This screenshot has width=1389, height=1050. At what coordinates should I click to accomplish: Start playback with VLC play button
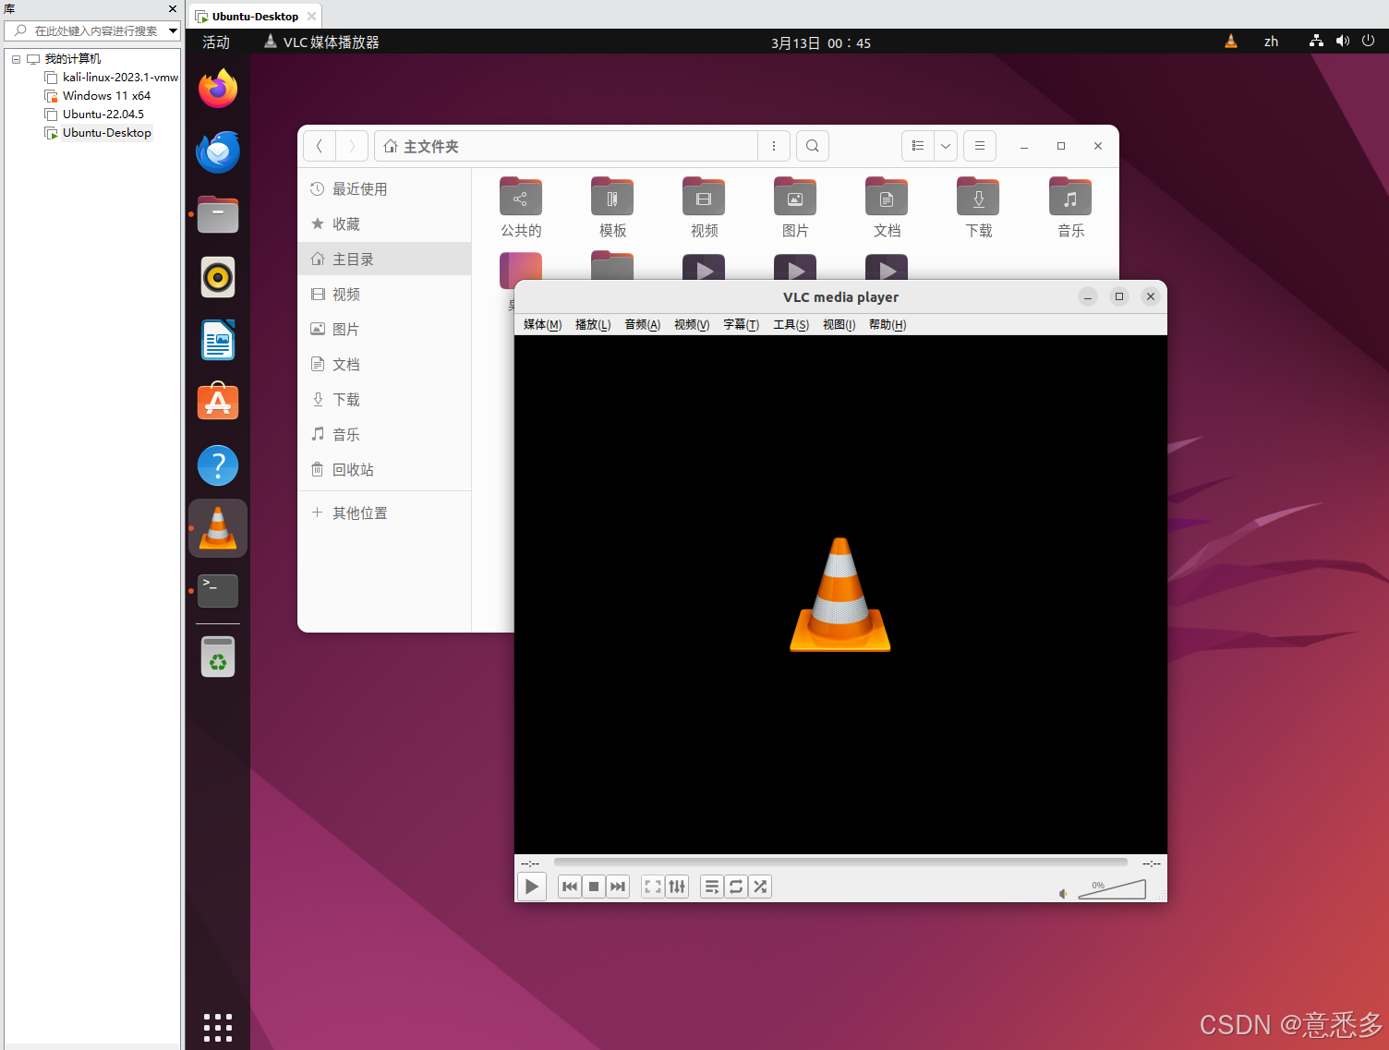[531, 887]
